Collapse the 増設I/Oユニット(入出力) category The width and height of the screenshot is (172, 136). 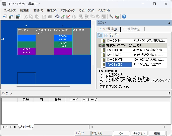pyautogui.click(x=100, y=45)
